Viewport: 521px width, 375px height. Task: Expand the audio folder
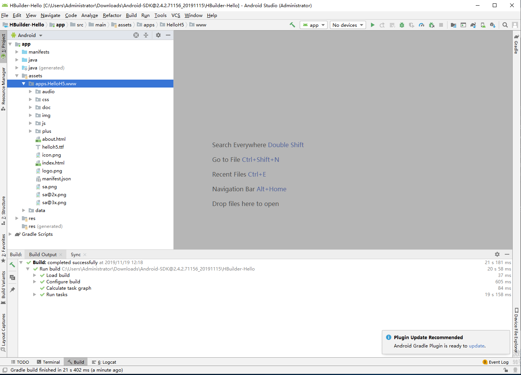[x=31, y=92]
